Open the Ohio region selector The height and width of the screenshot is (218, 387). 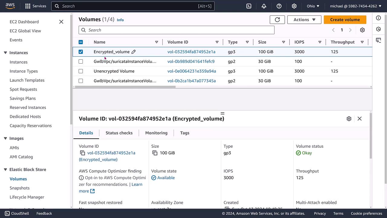tap(313, 6)
